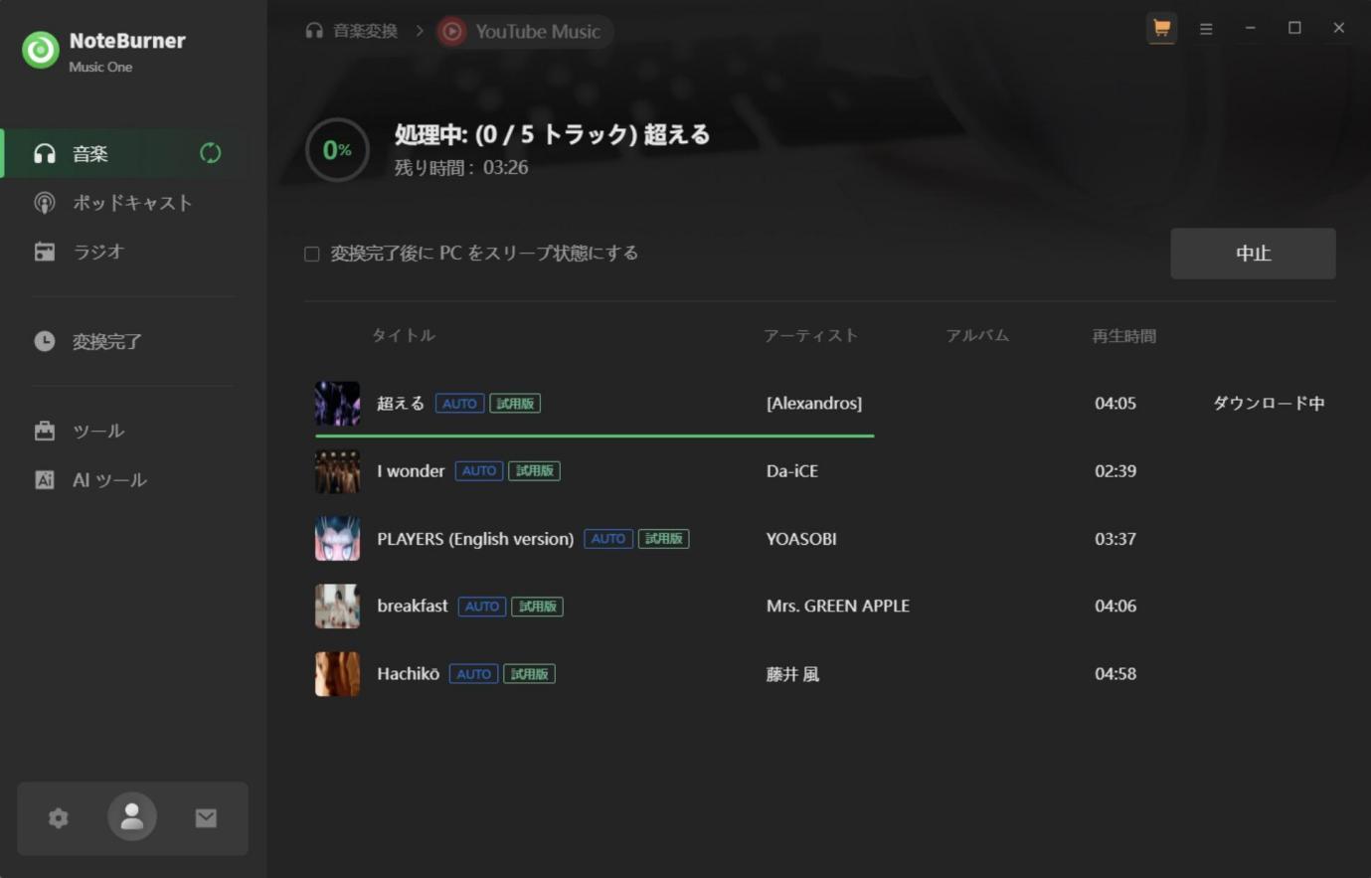Select the track title 超える
This screenshot has height=878, width=1371.
click(401, 403)
